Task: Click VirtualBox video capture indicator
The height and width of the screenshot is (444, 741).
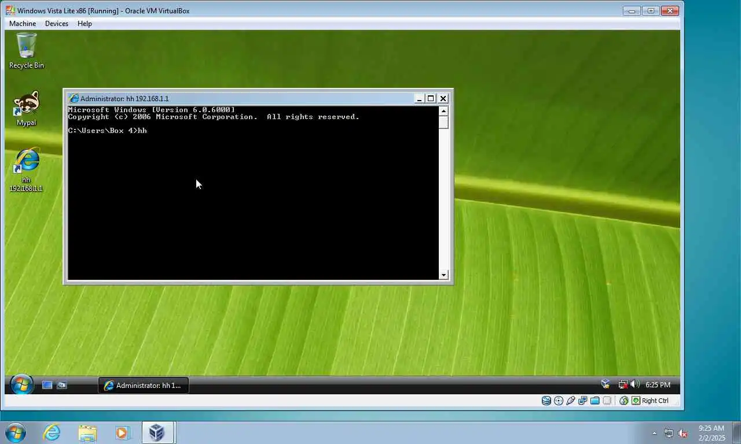Action: pyautogui.click(x=607, y=401)
